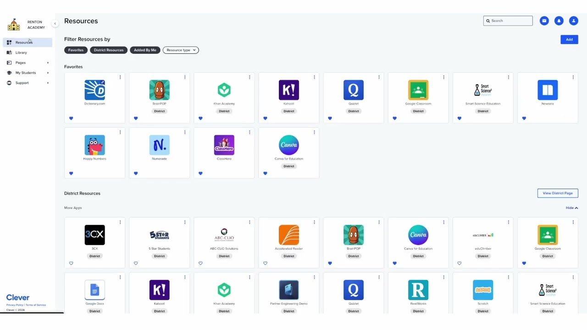Open the BrainPOP icon in Favorites
This screenshot has width=587, height=330.
click(x=159, y=90)
